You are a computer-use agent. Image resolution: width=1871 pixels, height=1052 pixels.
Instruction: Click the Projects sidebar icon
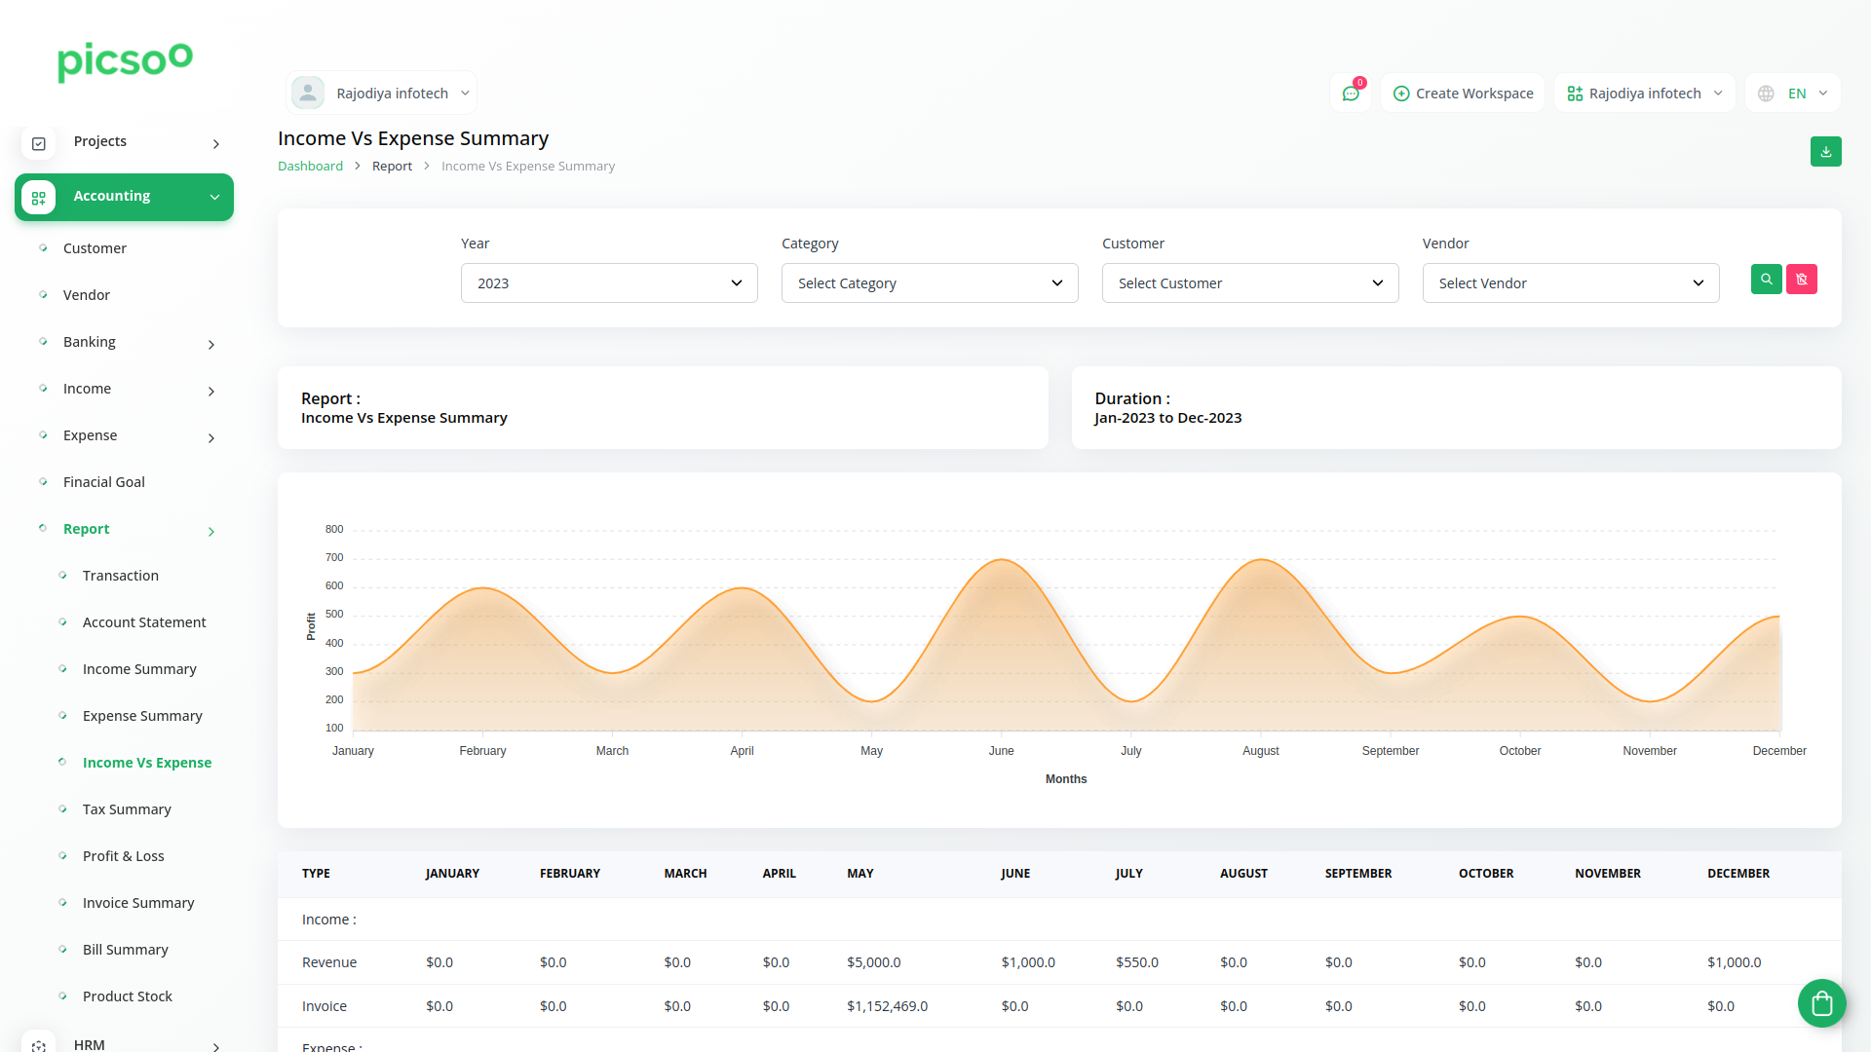[39, 143]
